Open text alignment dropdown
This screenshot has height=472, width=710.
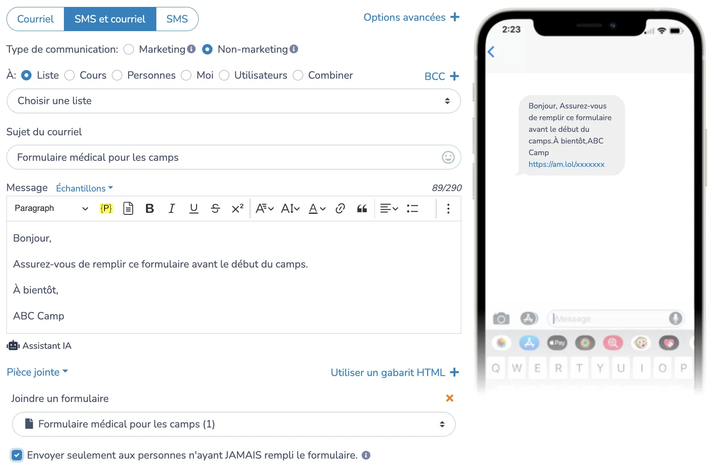pyautogui.click(x=389, y=209)
